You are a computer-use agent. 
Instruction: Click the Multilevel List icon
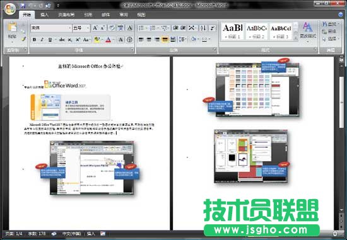point(164,28)
